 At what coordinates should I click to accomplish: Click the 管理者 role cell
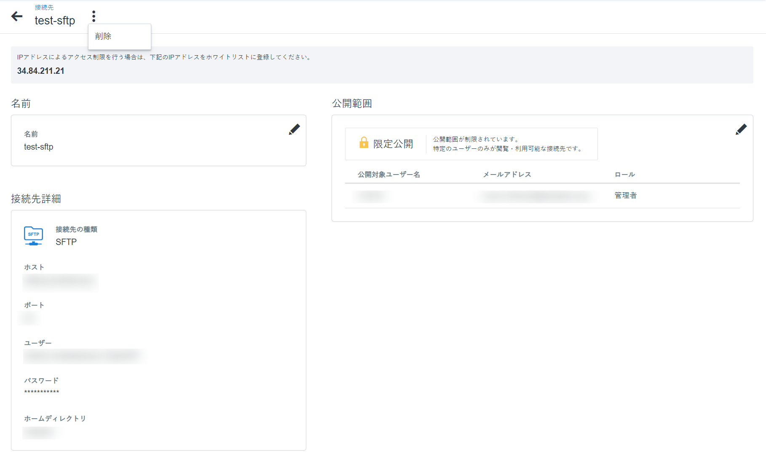click(626, 195)
